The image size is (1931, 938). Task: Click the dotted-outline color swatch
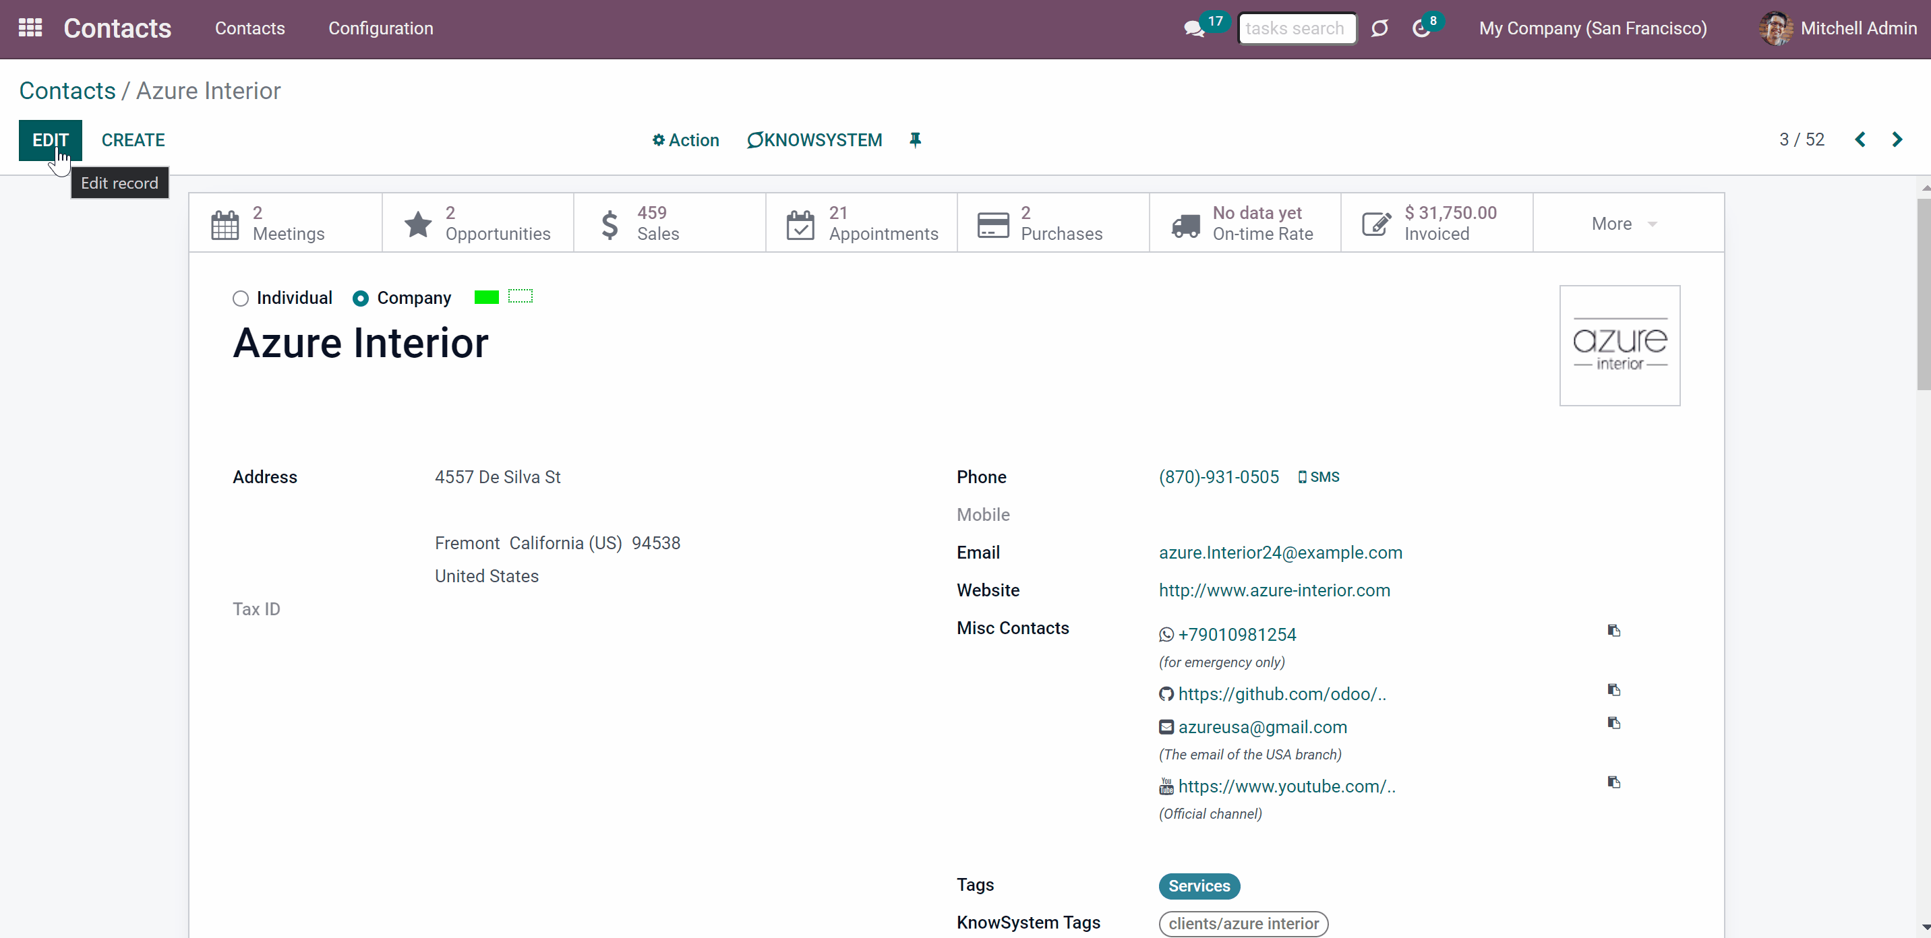click(521, 296)
